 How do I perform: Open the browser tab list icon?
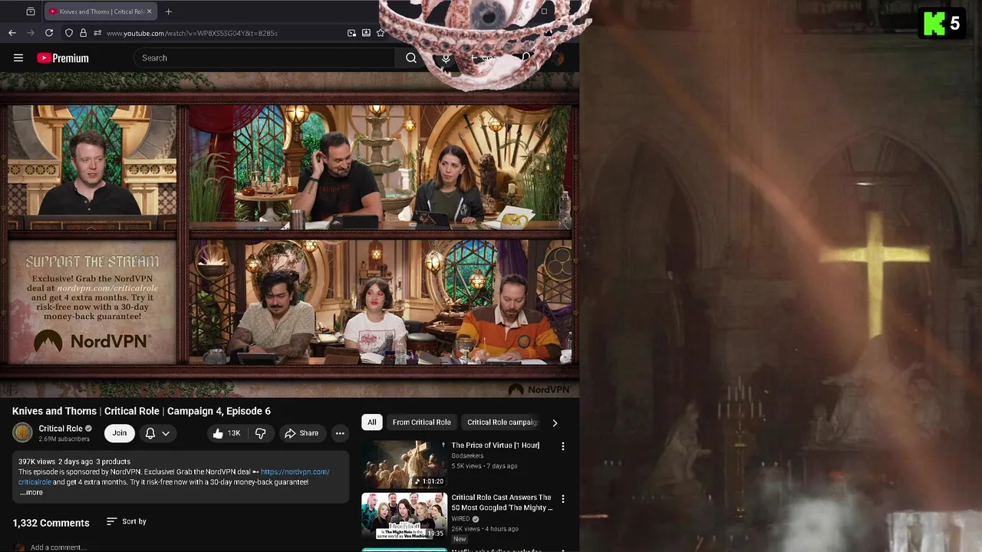31,11
